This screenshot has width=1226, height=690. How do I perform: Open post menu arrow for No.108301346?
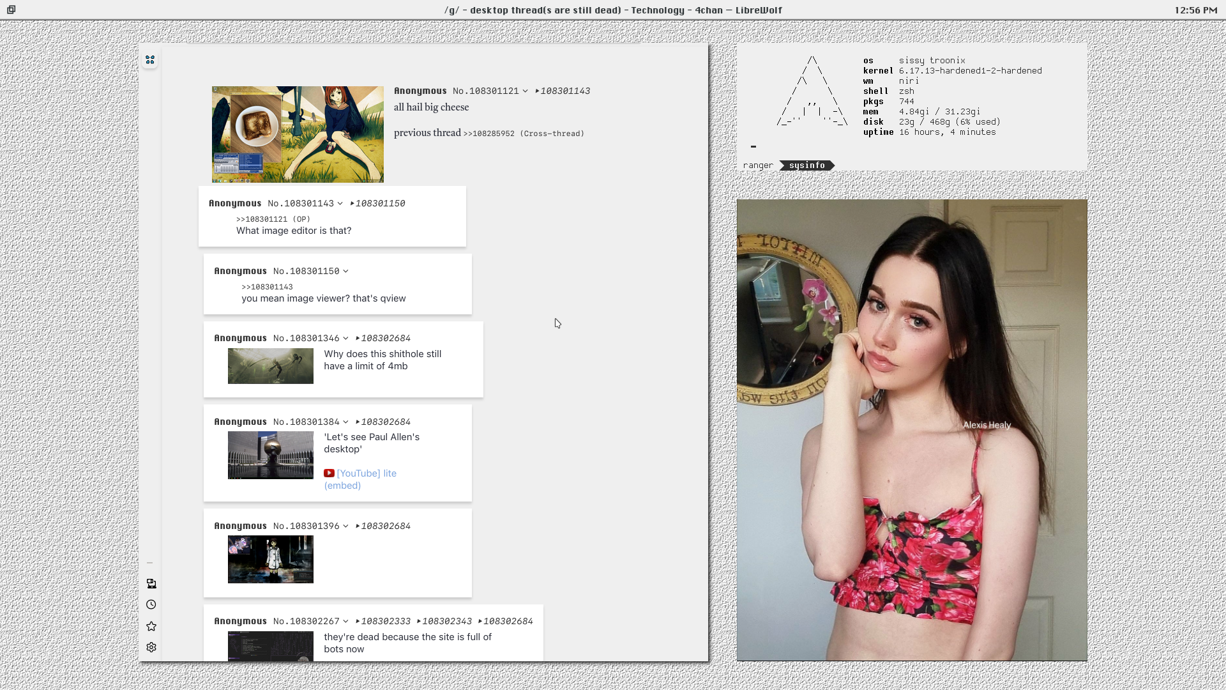click(x=346, y=339)
